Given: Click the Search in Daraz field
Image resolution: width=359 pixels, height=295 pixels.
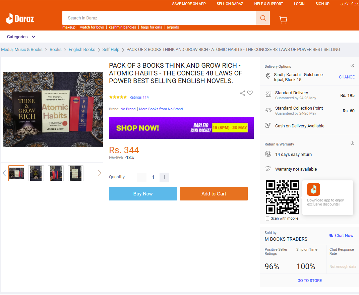Looking at the screenshot, I should [x=159, y=18].
